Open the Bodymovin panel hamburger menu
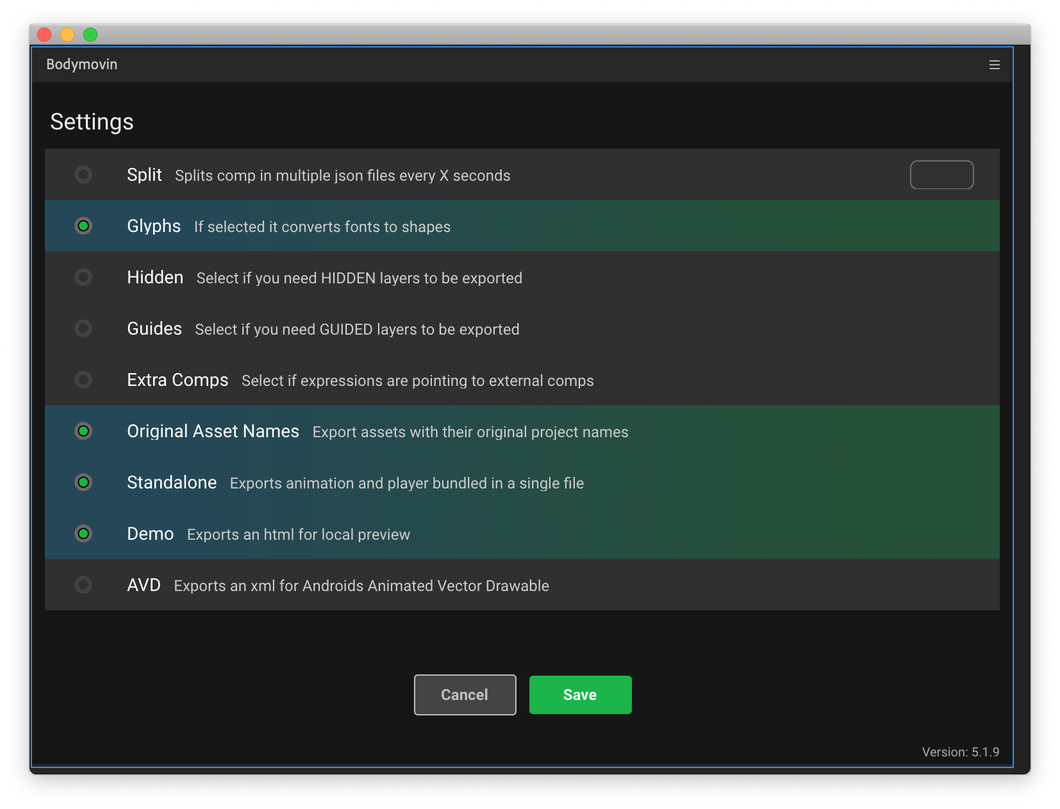The image size is (1060, 809). pos(994,65)
